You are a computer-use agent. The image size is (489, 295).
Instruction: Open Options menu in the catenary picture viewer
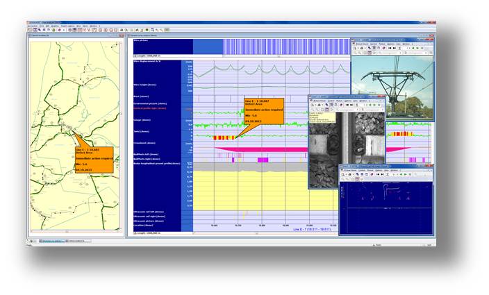click(x=391, y=44)
